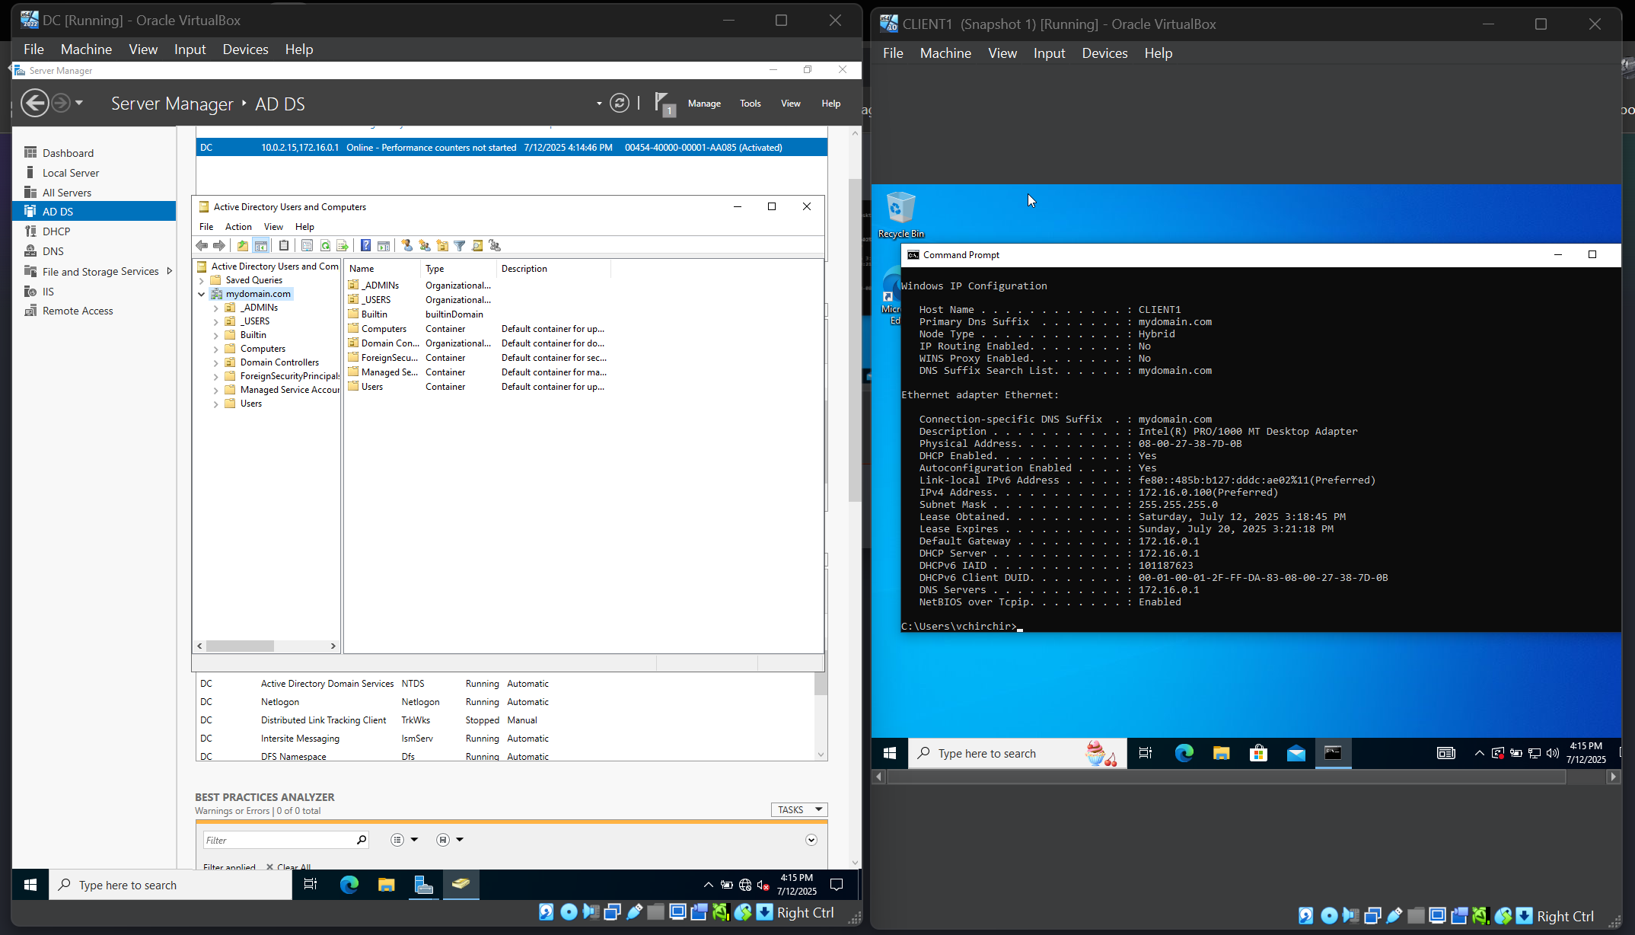Open Server Manager Manage menu

704,104
